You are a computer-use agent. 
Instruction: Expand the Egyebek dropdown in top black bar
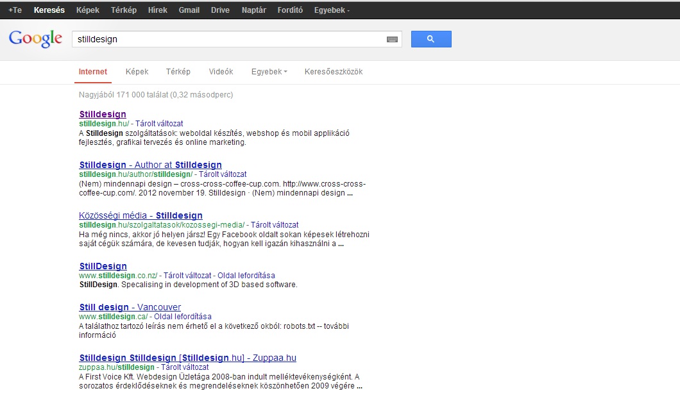pyautogui.click(x=332, y=10)
